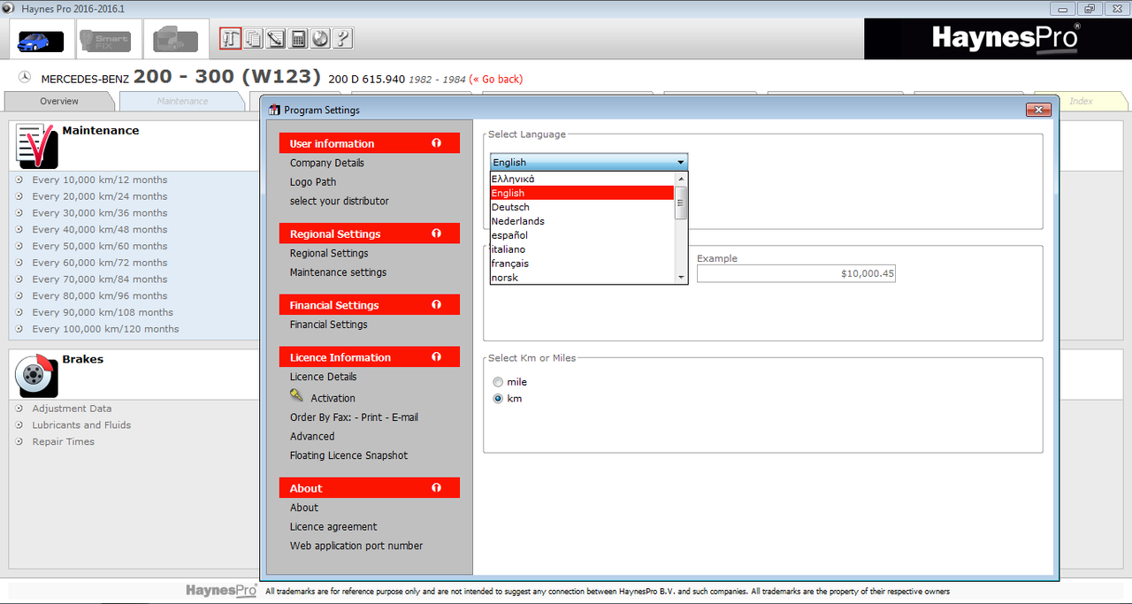Open Company Details
The image size is (1132, 604).
[x=327, y=163]
